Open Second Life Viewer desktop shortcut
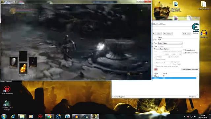The height and width of the screenshot is (119, 211). [7, 105]
